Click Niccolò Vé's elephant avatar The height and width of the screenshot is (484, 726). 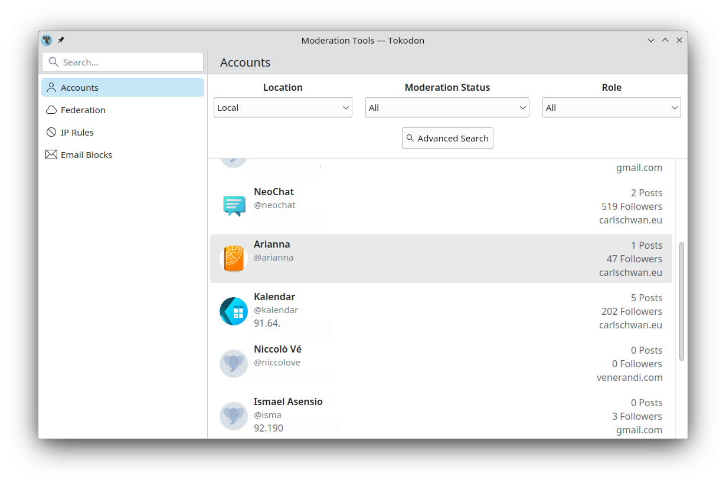click(234, 363)
